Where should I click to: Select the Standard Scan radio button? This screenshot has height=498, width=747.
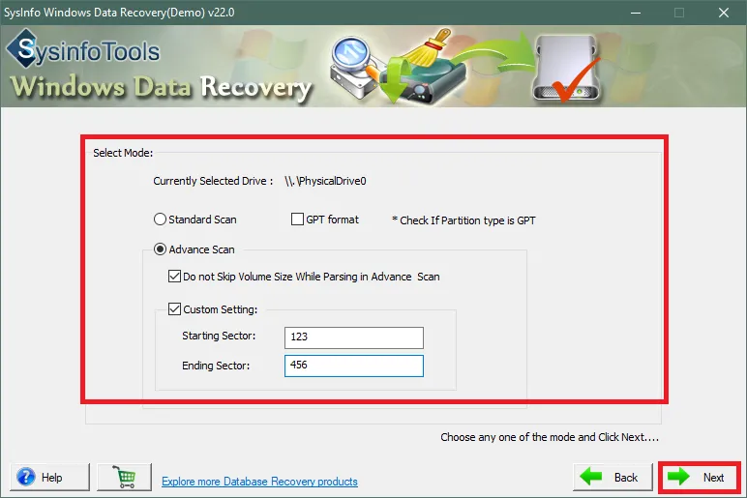point(160,220)
